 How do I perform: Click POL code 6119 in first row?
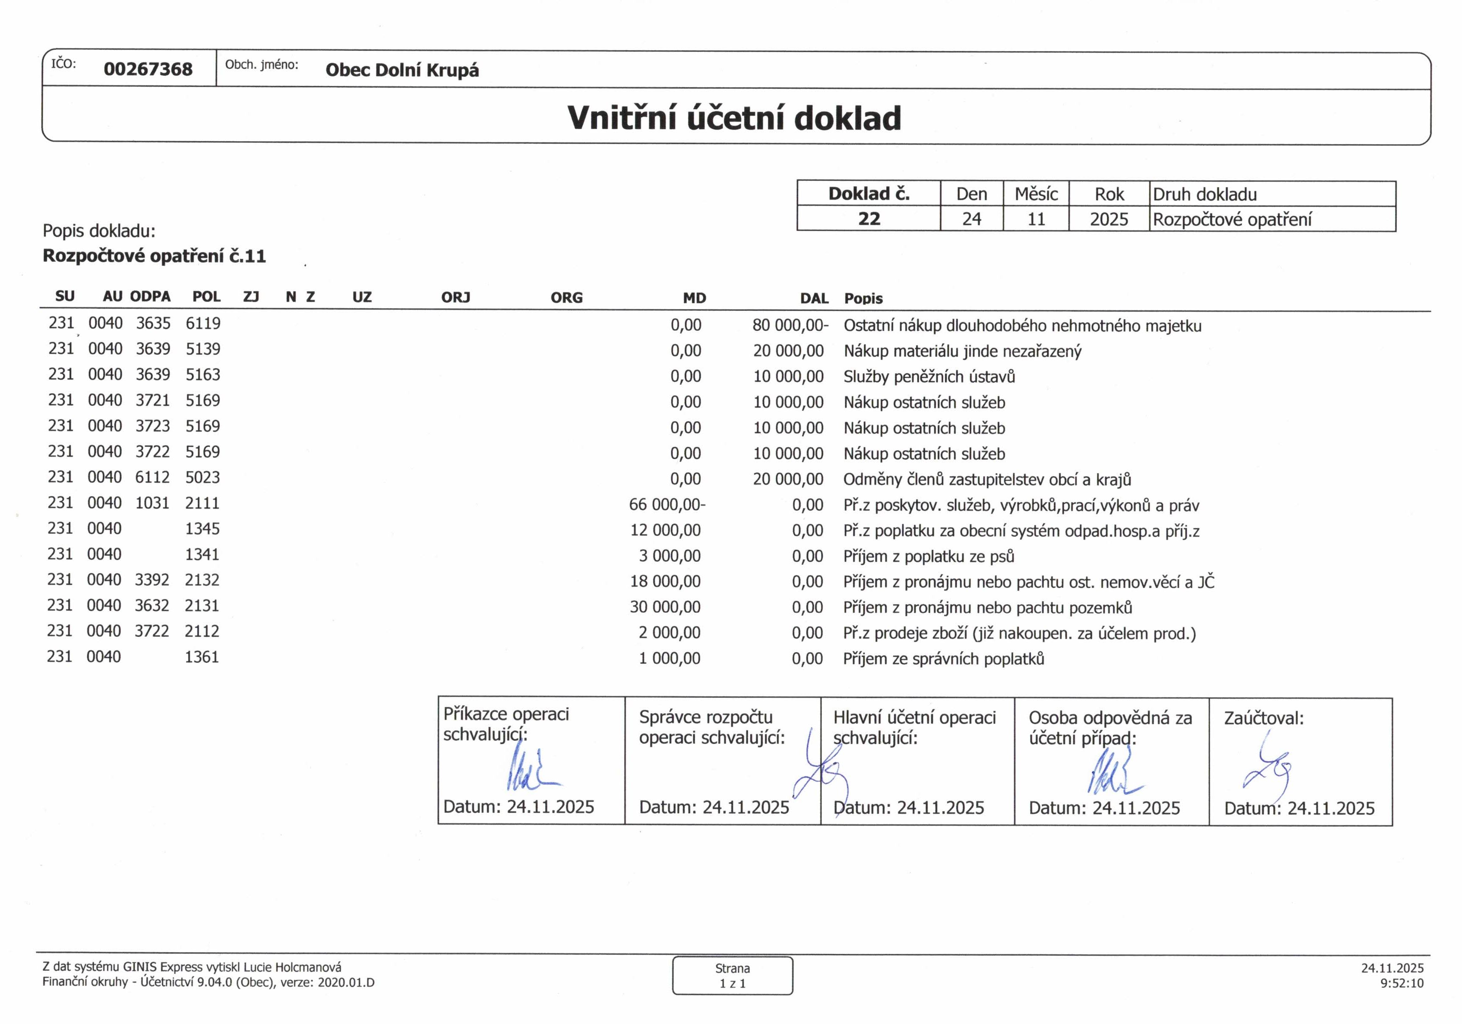coord(203,323)
